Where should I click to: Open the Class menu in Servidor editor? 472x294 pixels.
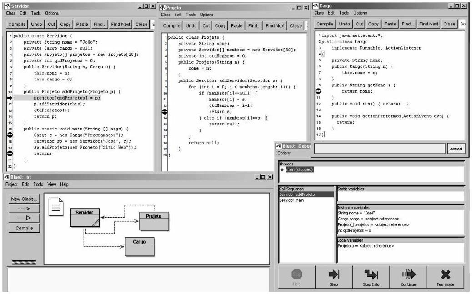tap(11, 13)
